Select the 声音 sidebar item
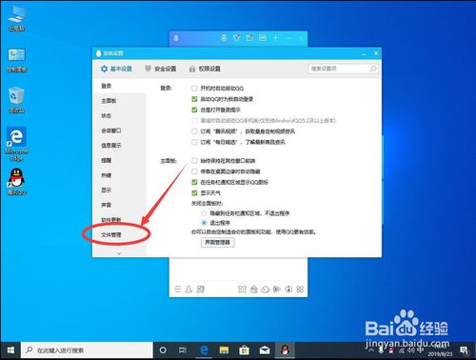The height and width of the screenshot is (360, 476). pos(119,205)
